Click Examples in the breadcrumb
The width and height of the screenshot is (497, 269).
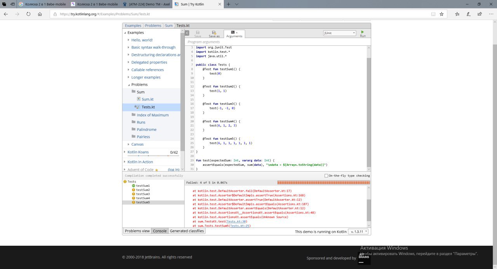[133, 26]
